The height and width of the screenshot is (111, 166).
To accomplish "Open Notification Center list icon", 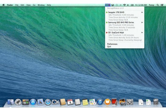I will [162, 5].
